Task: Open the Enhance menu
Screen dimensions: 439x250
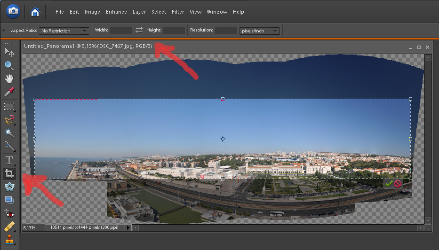Action: 116,12
